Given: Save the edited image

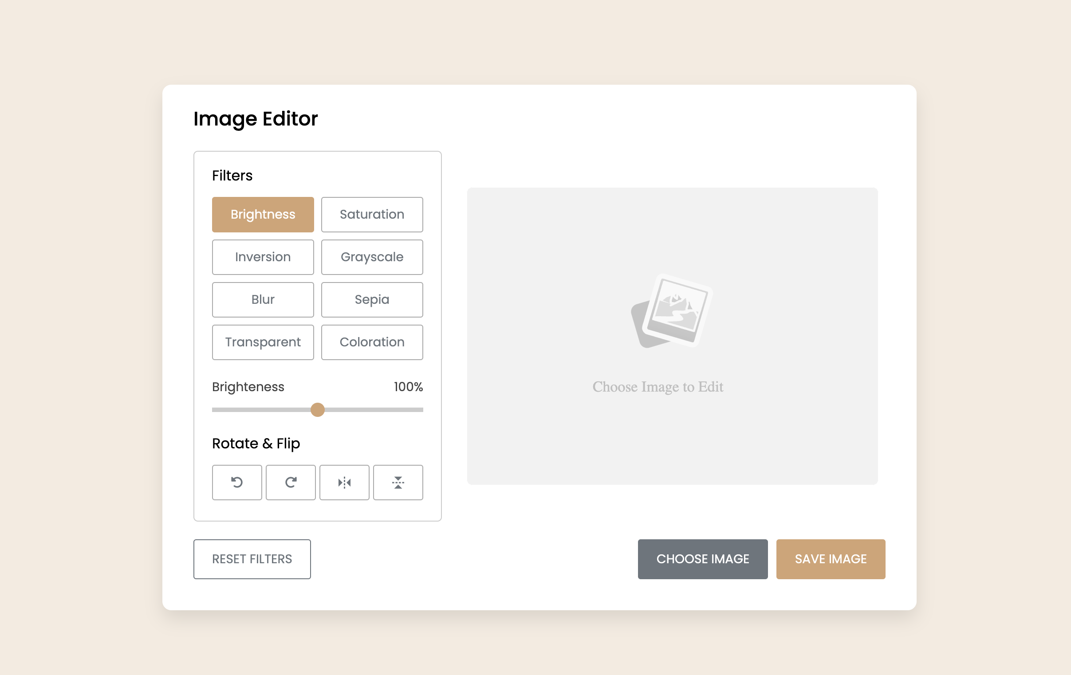Looking at the screenshot, I should 831,559.
